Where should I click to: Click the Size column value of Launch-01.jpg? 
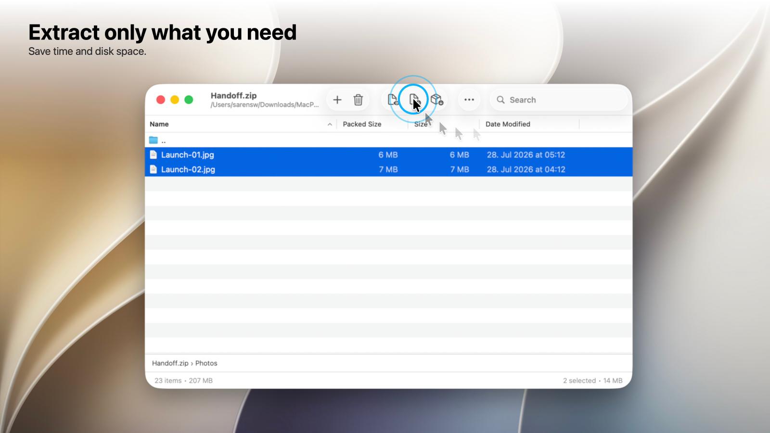[x=459, y=155]
